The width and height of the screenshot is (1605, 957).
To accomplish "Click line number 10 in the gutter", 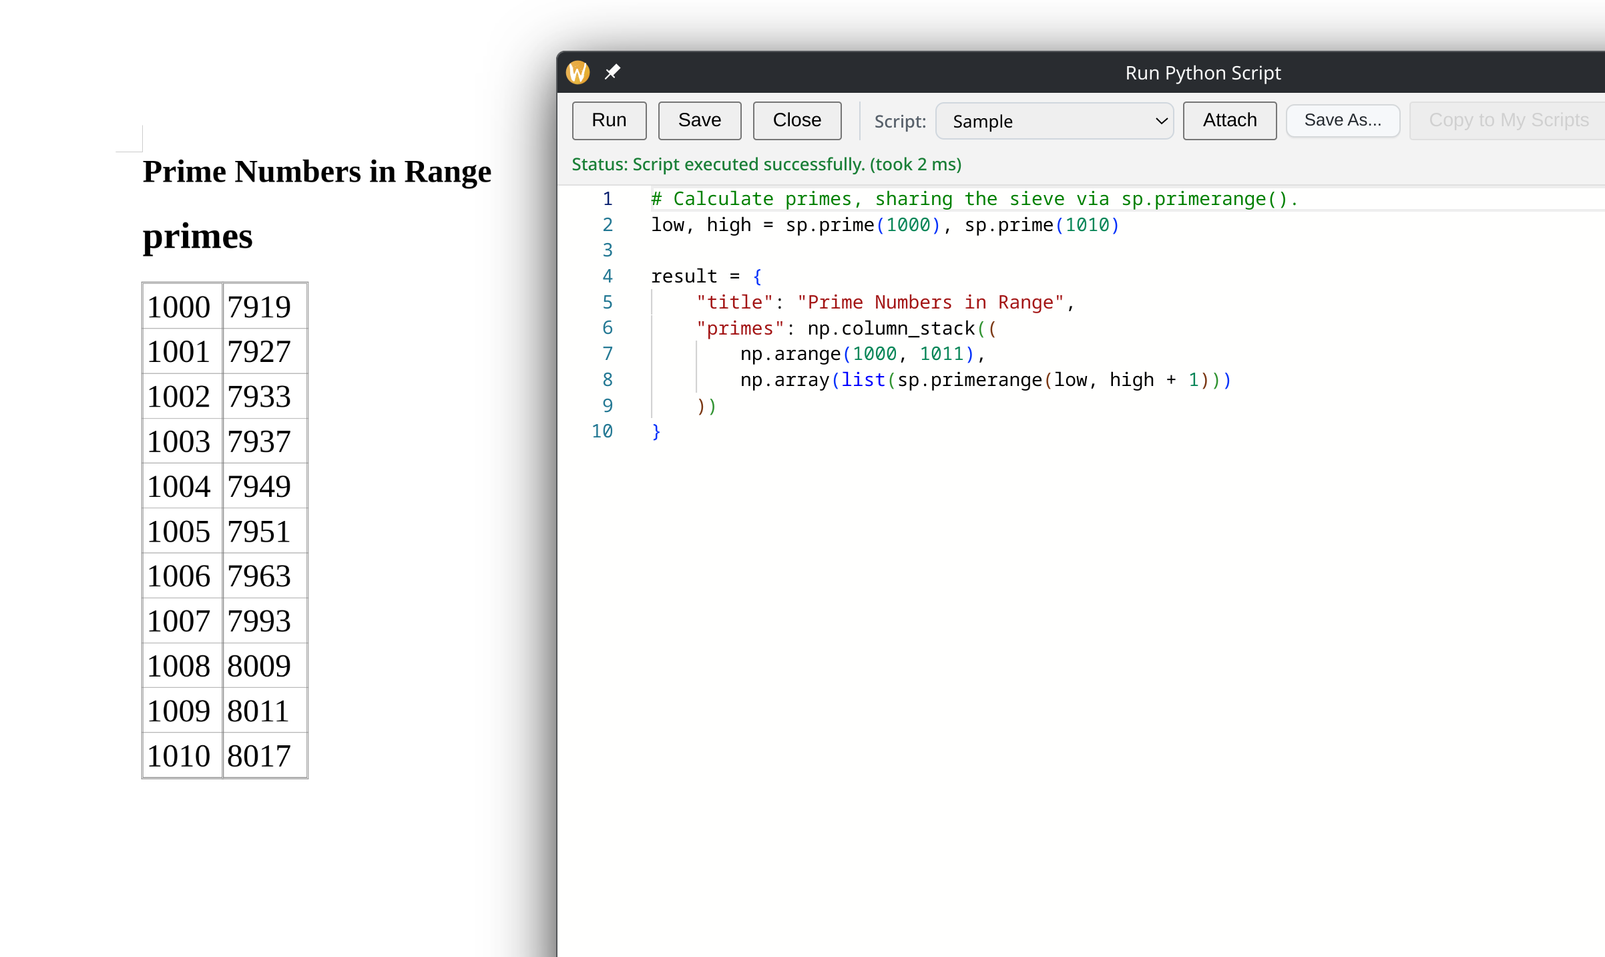I will click(602, 431).
